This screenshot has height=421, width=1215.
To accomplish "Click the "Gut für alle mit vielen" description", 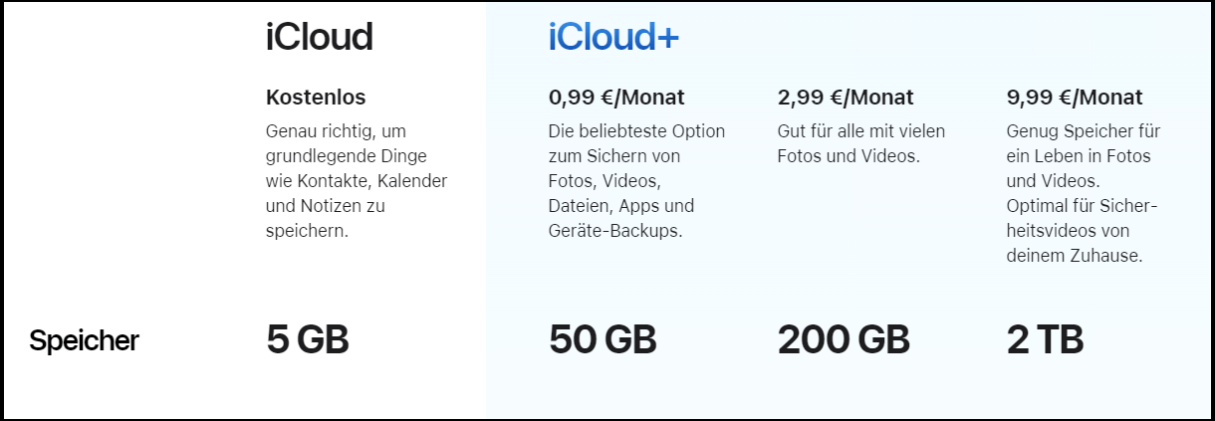I will (860, 131).
